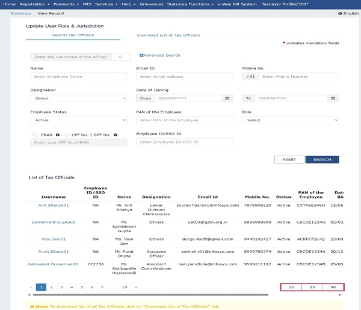This screenshot has height=310, width=361.
Task: Open the Grievances menu item
Action: click(151, 4)
